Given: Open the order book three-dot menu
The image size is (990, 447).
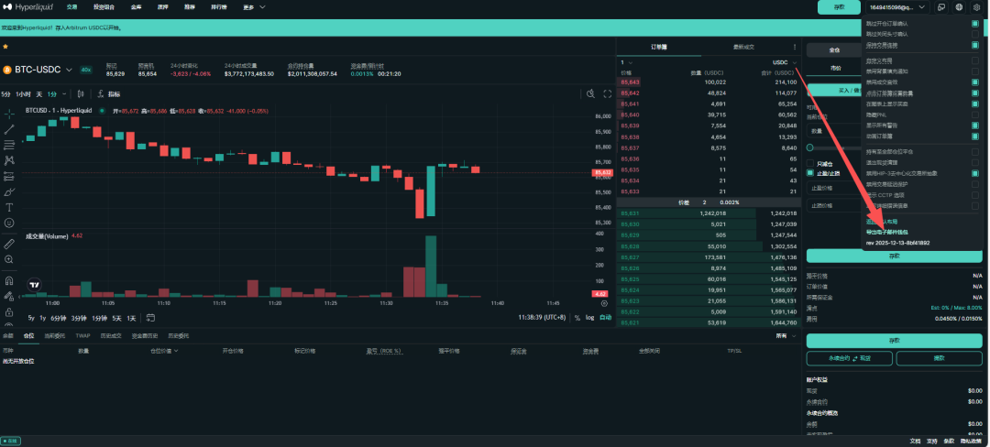Looking at the screenshot, I should [794, 47].
